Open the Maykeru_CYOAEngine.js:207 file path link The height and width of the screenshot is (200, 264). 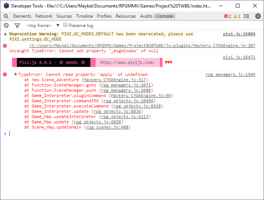(142, 45)
